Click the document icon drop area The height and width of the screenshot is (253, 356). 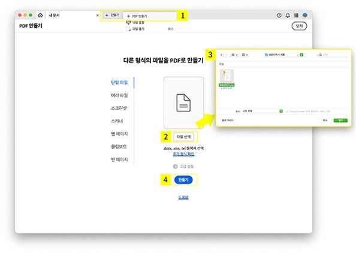(x=183, y=103)
